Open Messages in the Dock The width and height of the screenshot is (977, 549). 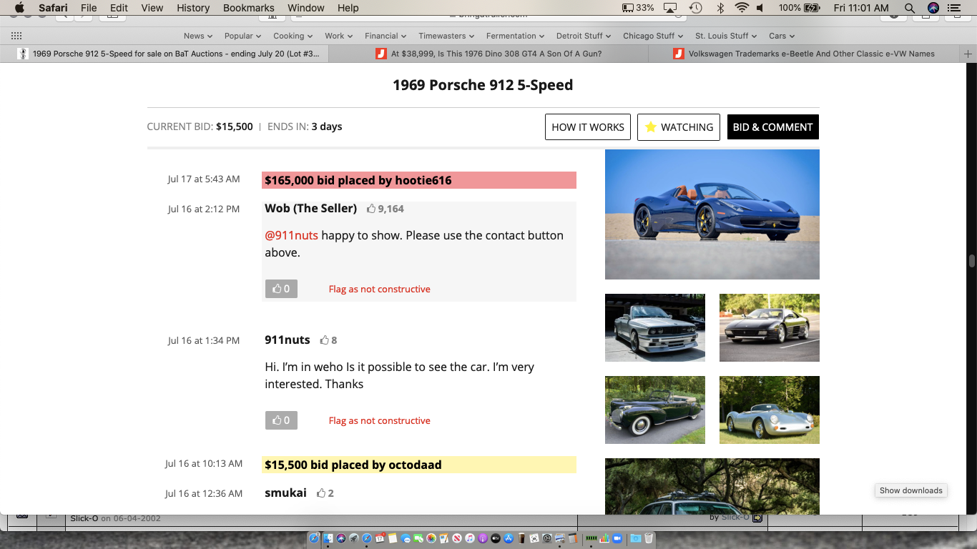[x=405, y=538]
